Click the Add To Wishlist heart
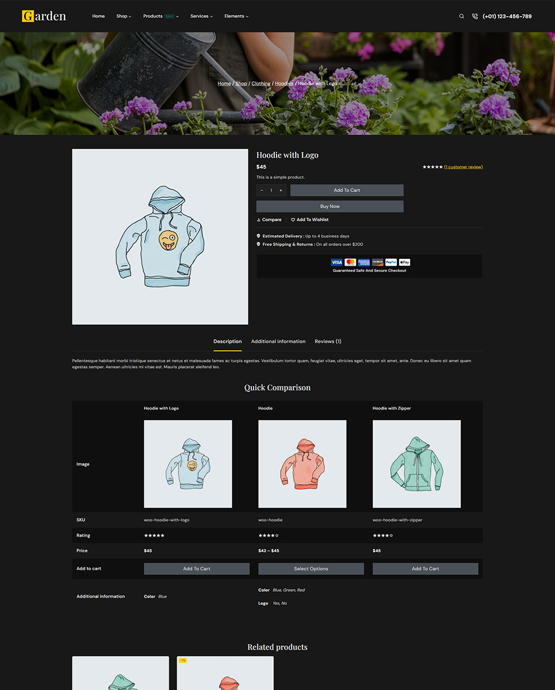The image size is (555, 690). point(293,220)
